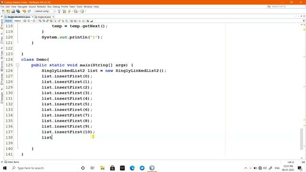Screen dimensions: 306x172
Task: Click Next Bookmark editor icon
Action: [x=63, y=21]
